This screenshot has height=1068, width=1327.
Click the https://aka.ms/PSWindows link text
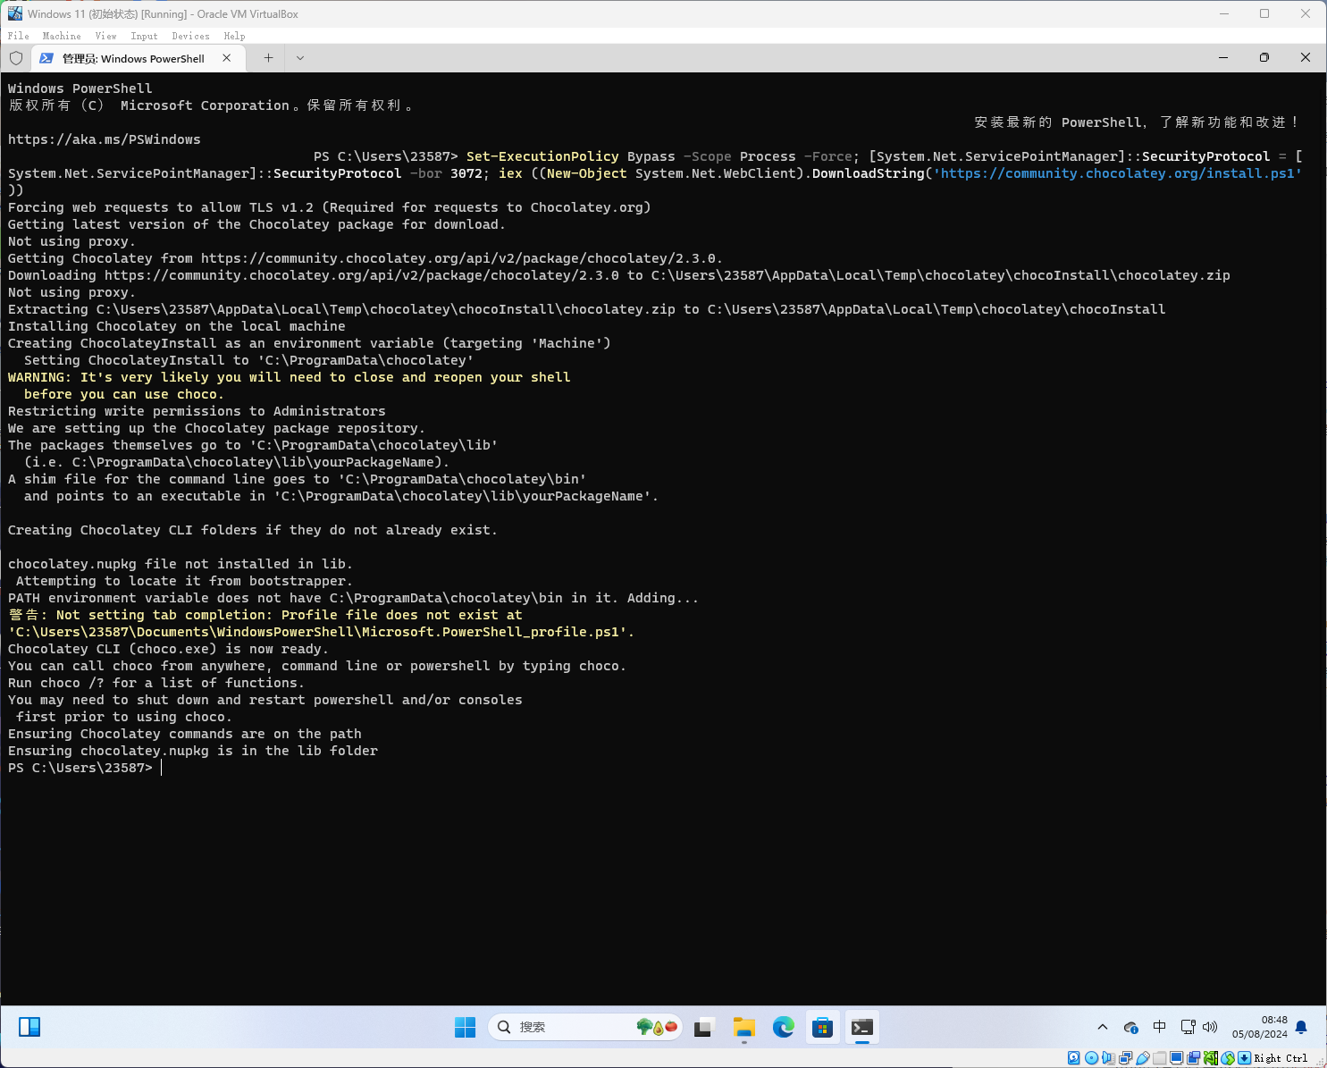105,139
